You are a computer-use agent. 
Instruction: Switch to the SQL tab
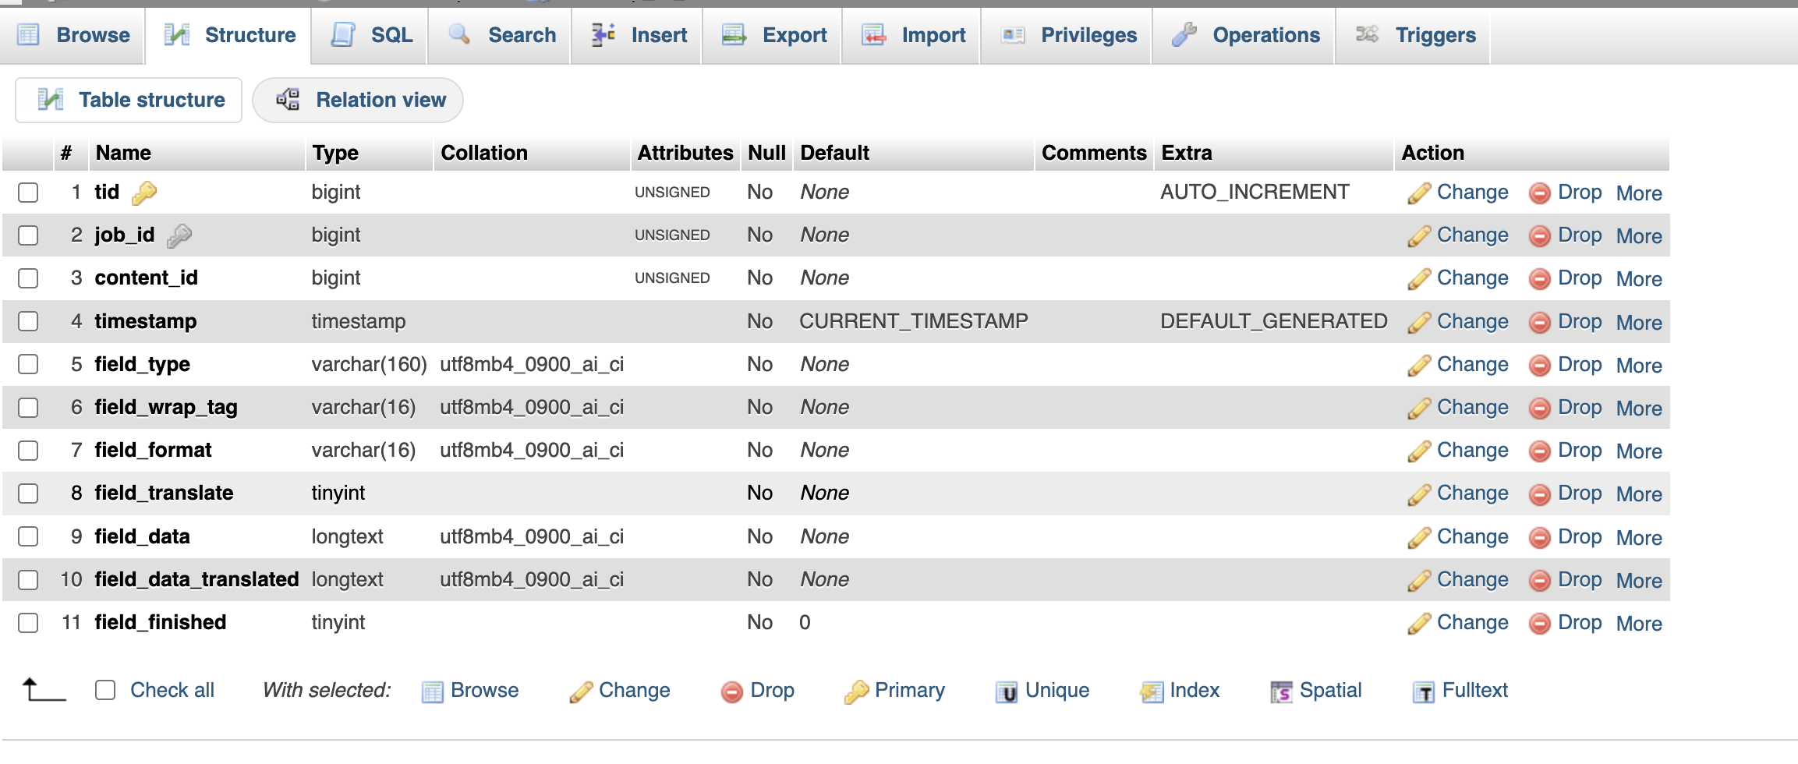[x=370, y=35]
